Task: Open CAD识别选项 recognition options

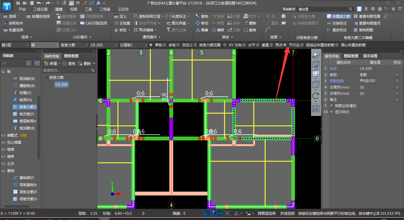Action: point(93,23)
